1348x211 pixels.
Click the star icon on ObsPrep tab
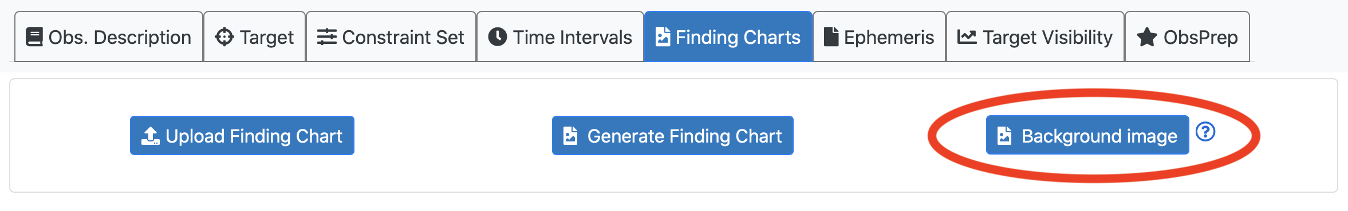coord(1146,37)
